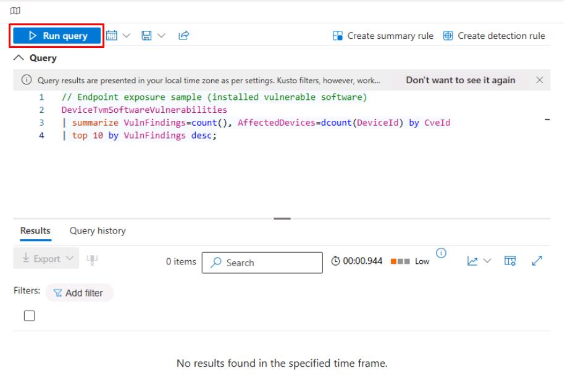Dismiss the time zone info banner

(x=539, y=80)
